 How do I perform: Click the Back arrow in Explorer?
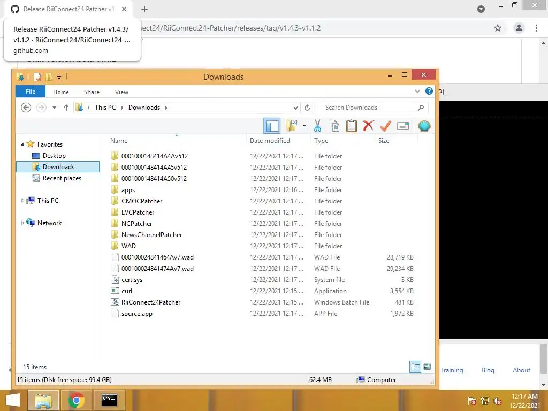[26, 108]
